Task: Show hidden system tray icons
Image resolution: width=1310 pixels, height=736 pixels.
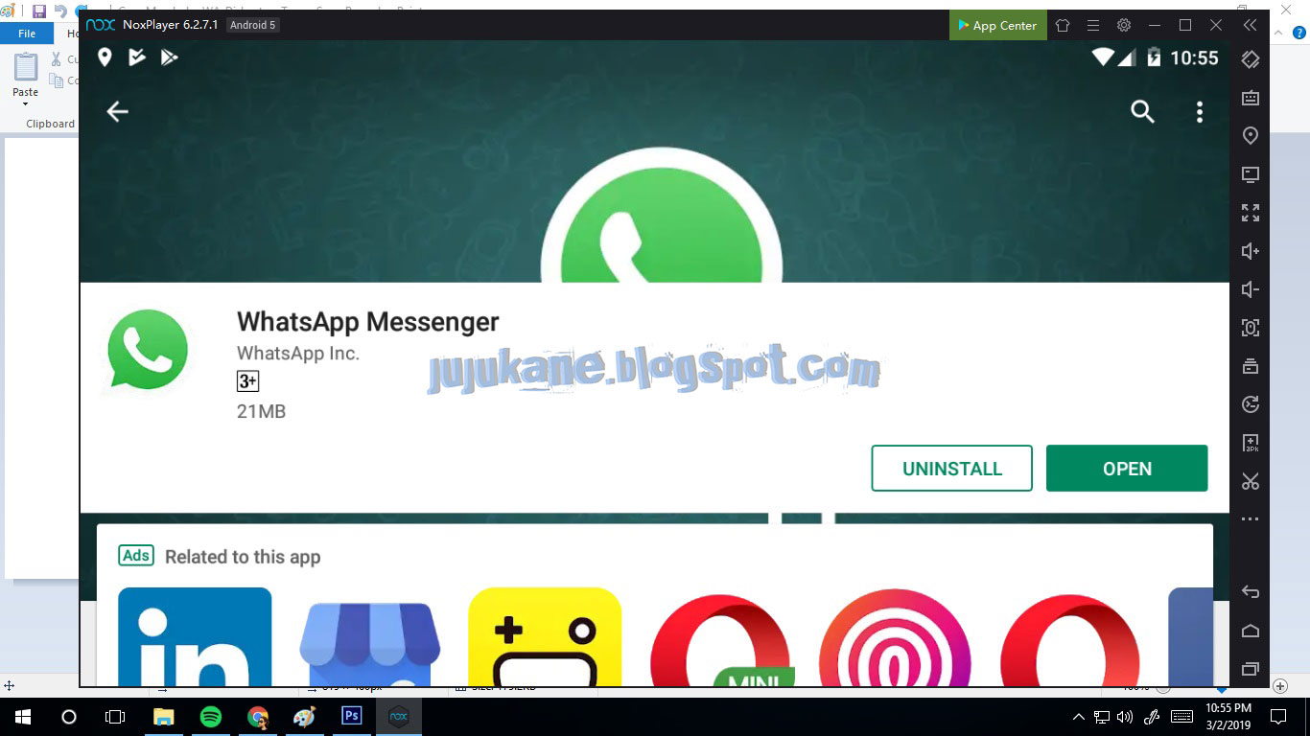Action: pos(1078,716)
